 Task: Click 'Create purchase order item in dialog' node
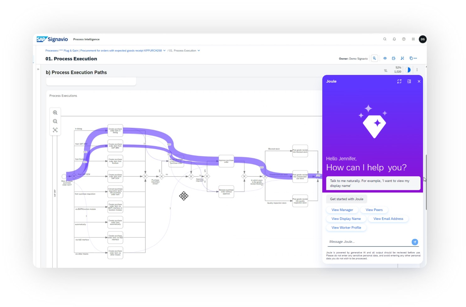pos(115,131)
